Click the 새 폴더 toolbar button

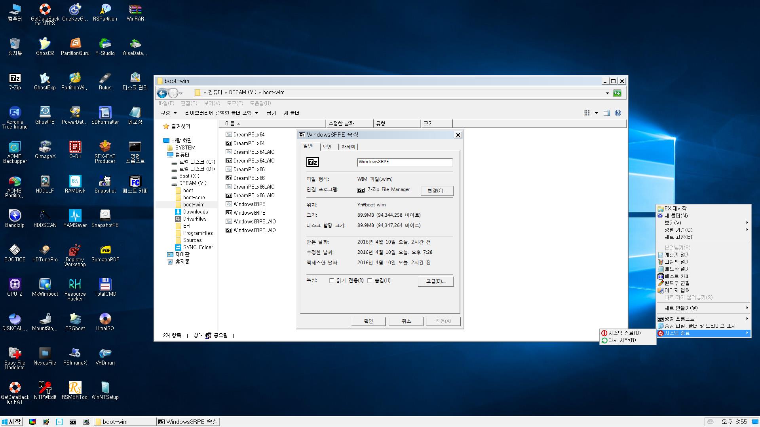292,113
